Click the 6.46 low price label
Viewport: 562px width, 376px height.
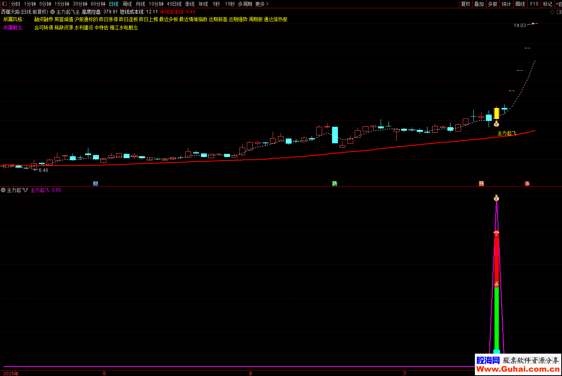[x=44, y=170]
